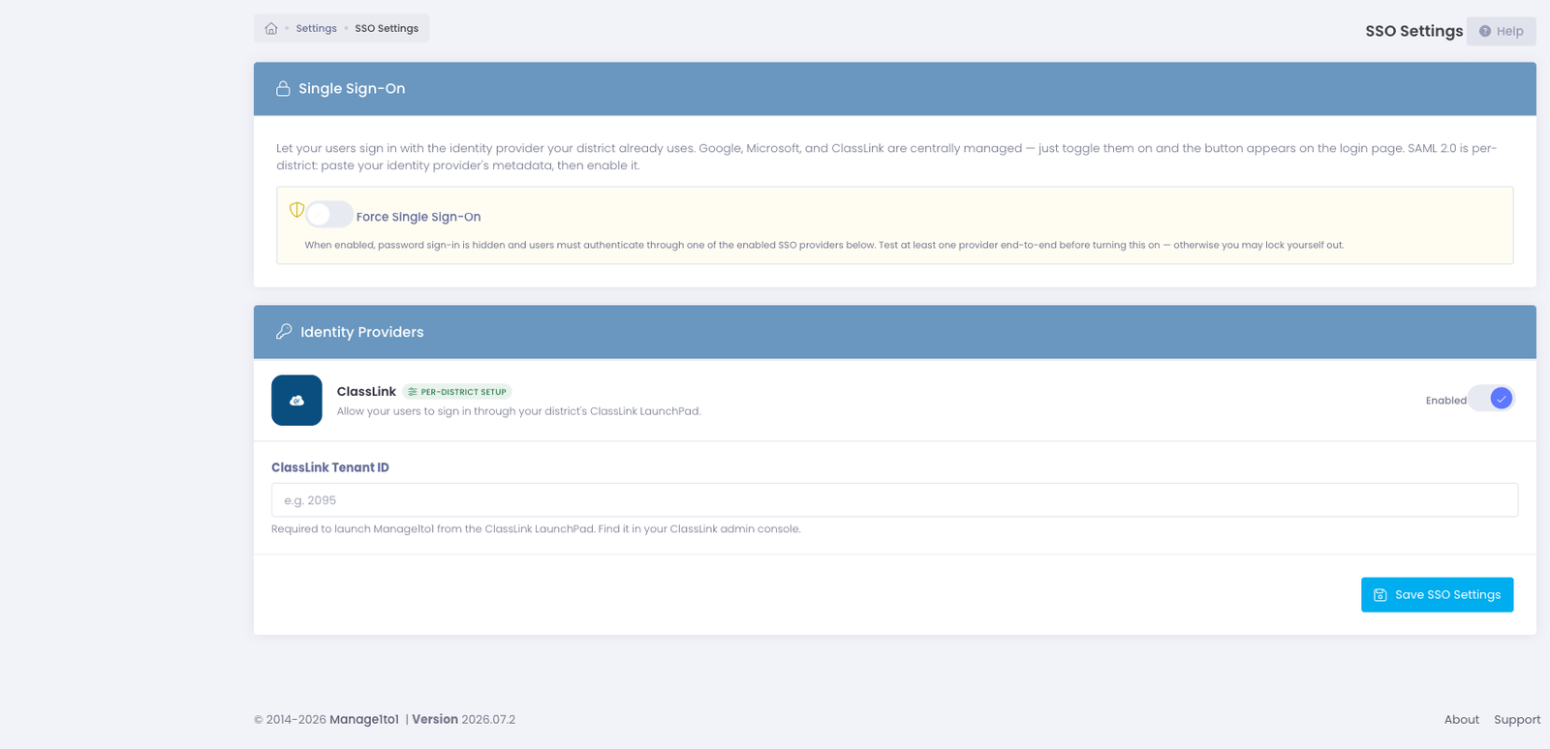Open the Support link
This screenshot has width=1550, height=749.
[1517, 720]
